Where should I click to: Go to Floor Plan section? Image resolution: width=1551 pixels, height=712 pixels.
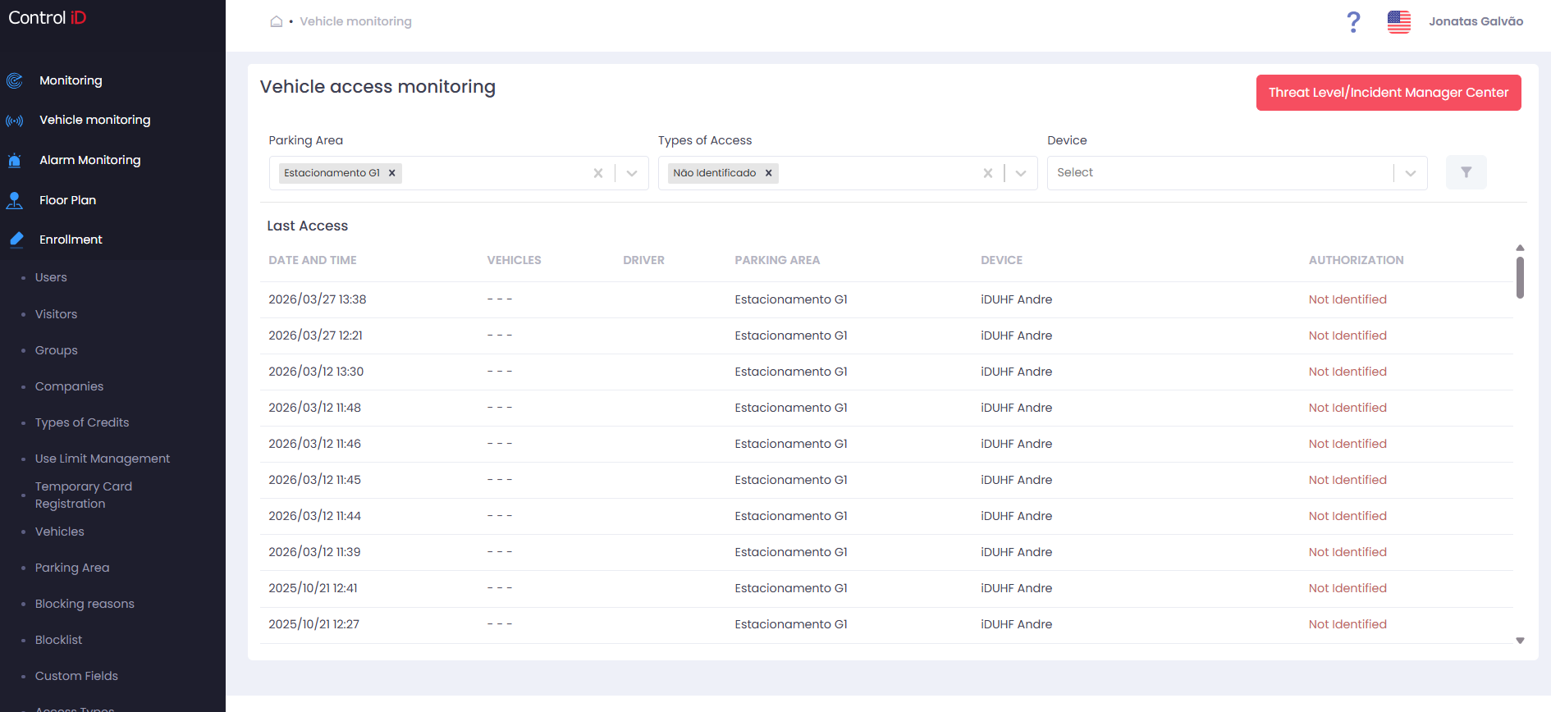click(x=67, y=200)
